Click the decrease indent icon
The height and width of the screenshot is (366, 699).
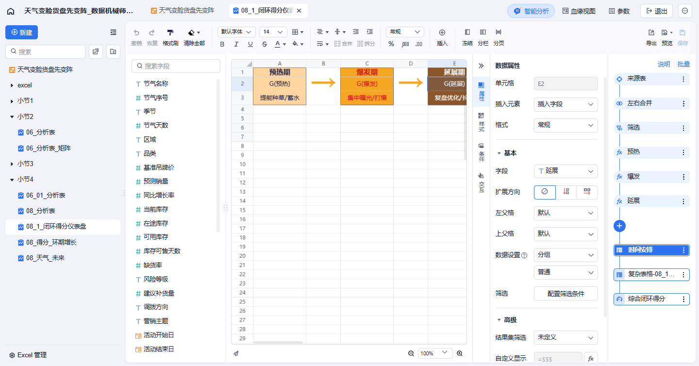click(x=356, y=32)
